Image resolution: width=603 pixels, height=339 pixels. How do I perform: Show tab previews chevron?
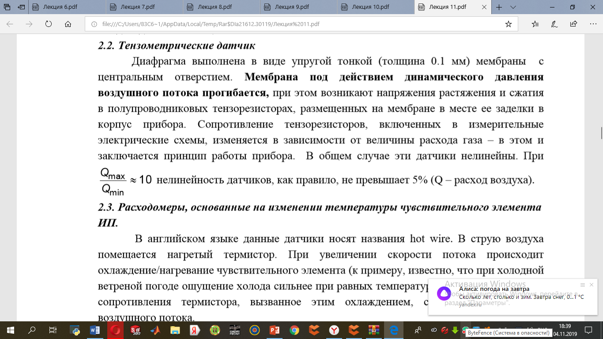[x=513, y=7]
